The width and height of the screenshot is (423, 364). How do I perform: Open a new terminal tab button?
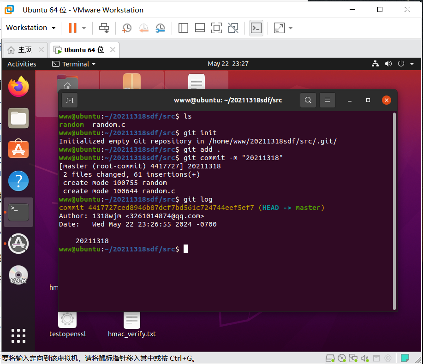coord(70,101)
